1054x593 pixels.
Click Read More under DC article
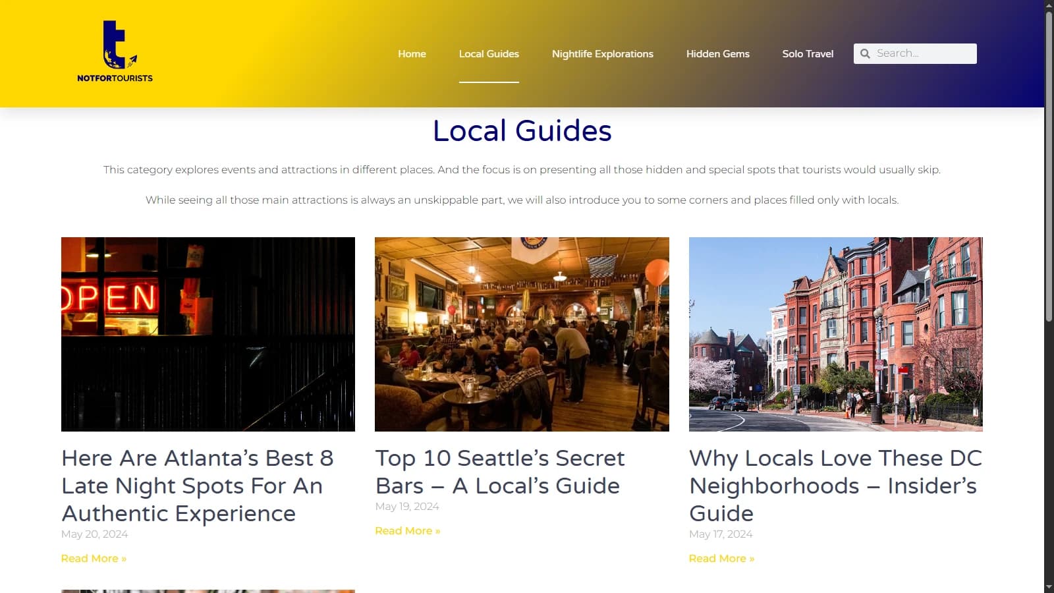(721, 559)
